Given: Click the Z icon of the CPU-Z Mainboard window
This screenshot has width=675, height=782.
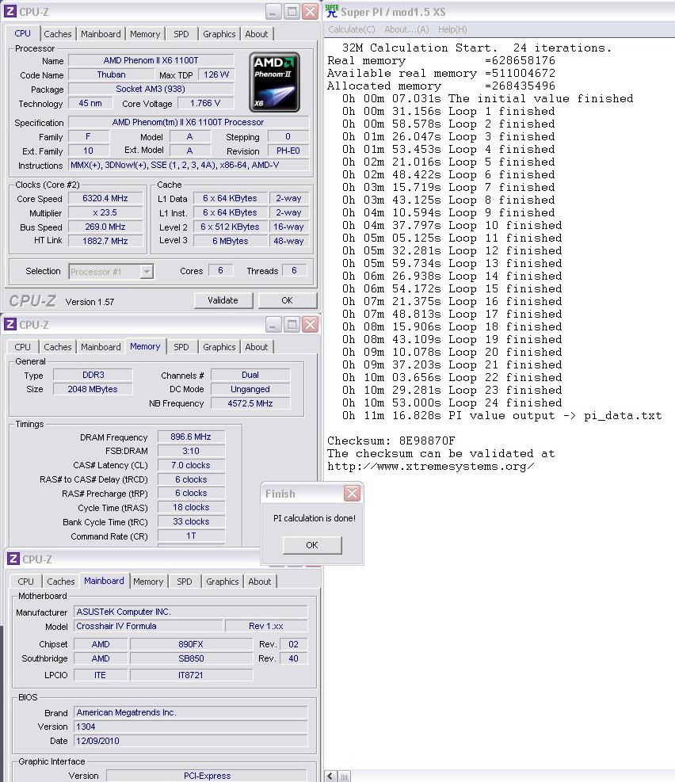Looking at the screenshot, I should [13, 559].
